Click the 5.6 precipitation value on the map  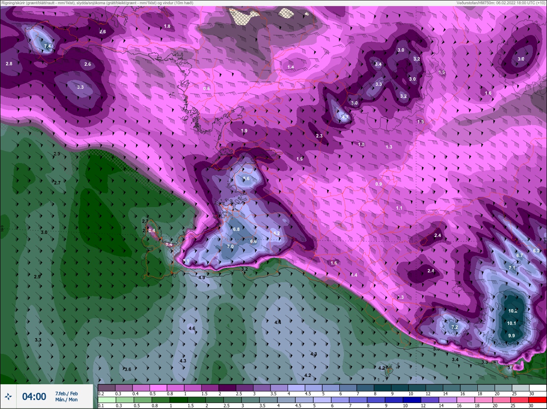tap(246, 179)
